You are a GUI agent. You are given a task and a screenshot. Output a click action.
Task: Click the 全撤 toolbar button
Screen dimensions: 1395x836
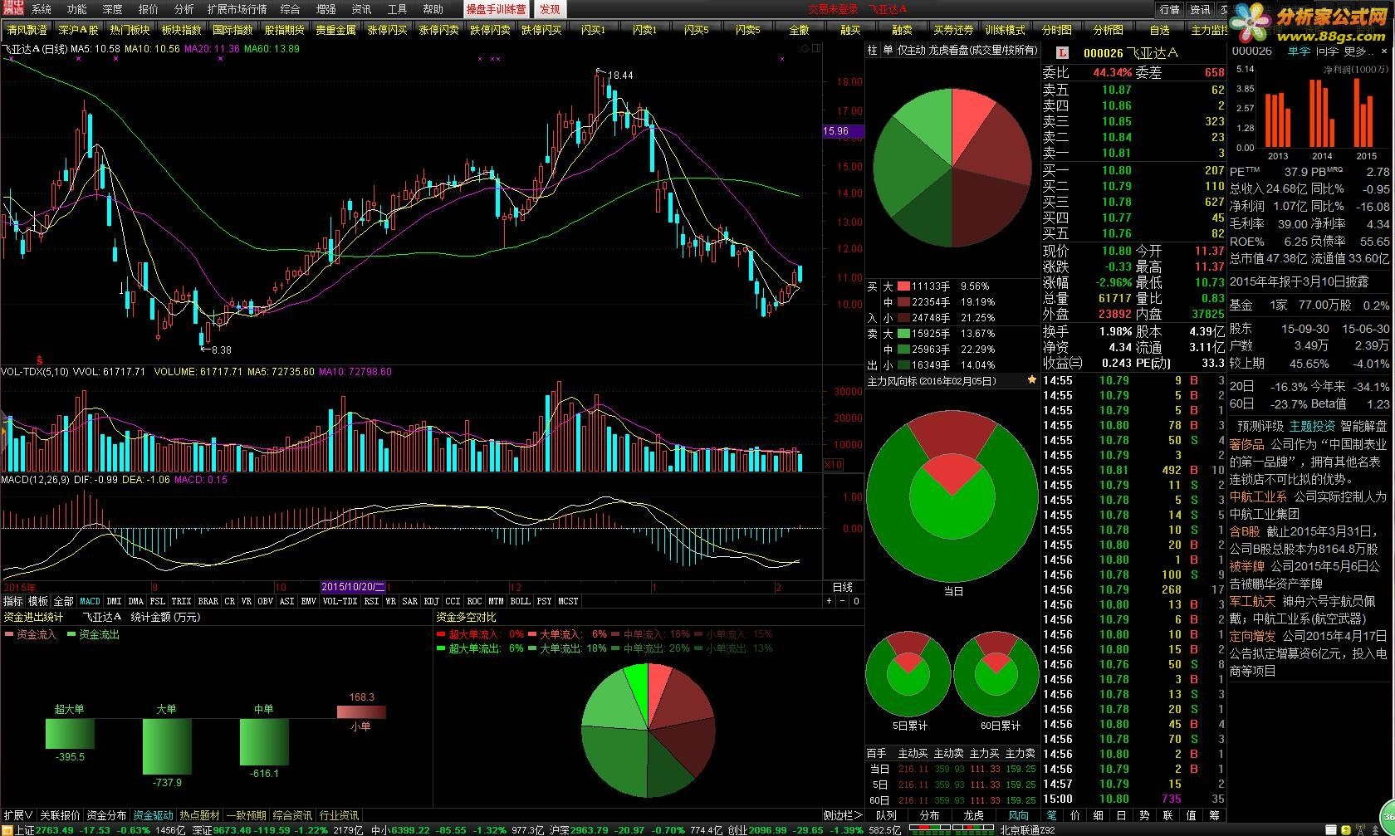click(799, 30)
